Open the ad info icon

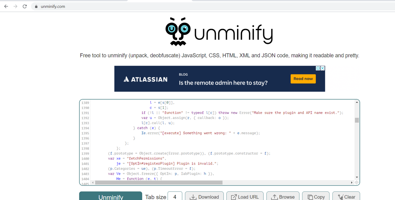318,68
